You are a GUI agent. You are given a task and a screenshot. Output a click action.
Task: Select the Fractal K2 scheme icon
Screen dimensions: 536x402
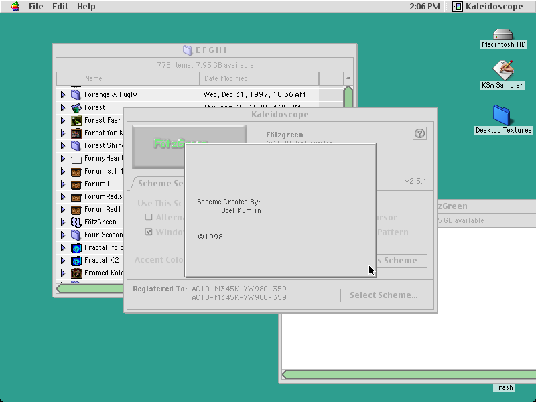click(x=76, y=261)
